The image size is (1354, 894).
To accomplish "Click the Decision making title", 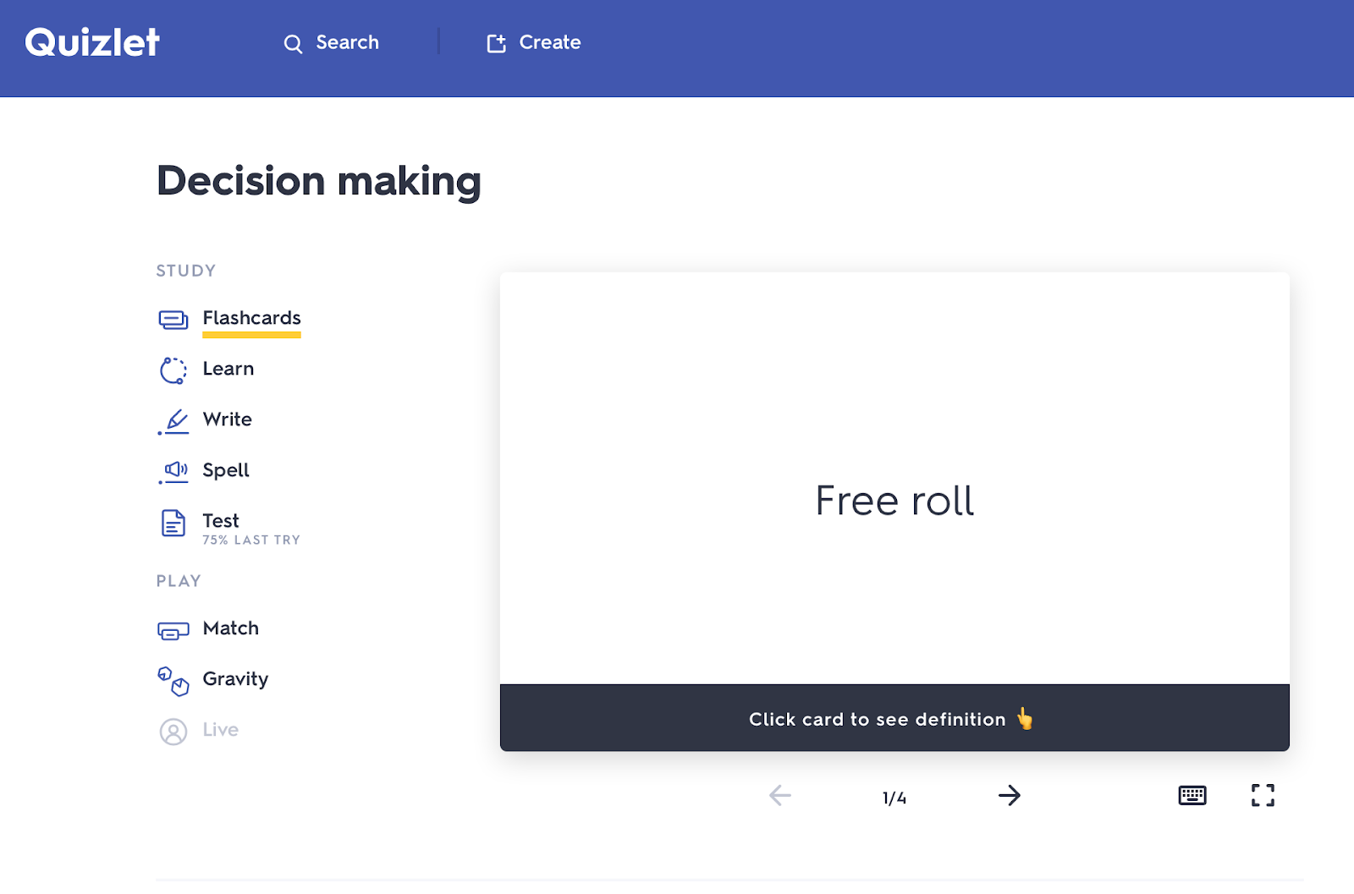I will click(319, 181).
